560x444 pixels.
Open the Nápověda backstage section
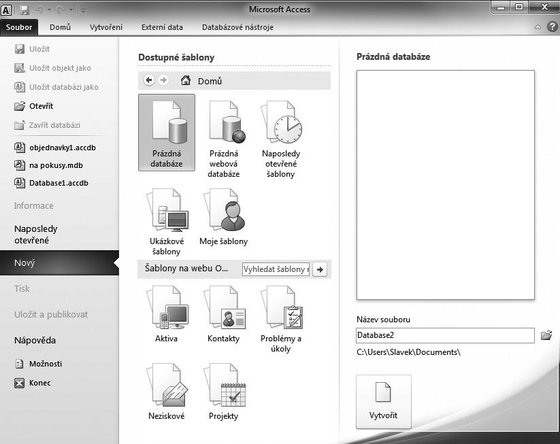[35, 341]
